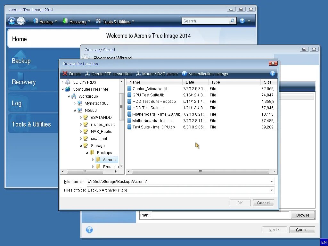
Task: Open the Files of type dropdown
Action: click(x=272, y=190)
